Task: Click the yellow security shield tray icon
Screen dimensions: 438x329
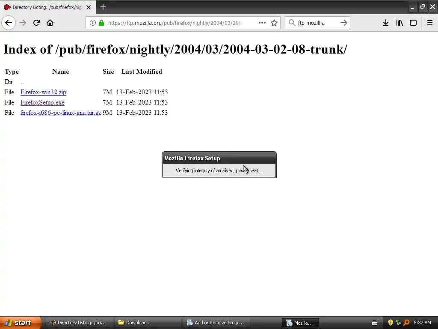Action: click(391, 323)
